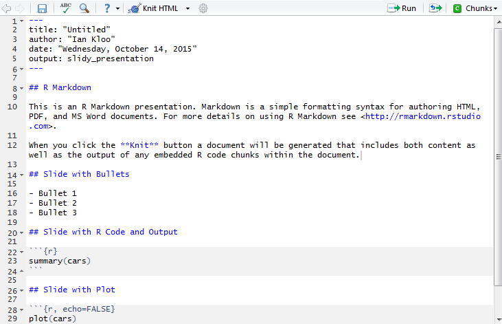Viewport: 502px width, 324px height.
Task: Click the scrollbar down arrow
Action: tap(499, 319)
